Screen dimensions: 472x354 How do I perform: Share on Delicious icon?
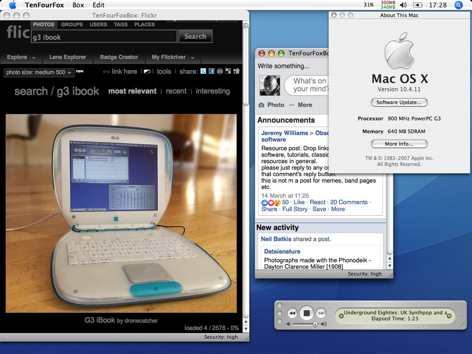click(228, 71)
